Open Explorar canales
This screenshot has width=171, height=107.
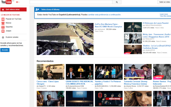[12, 37]
